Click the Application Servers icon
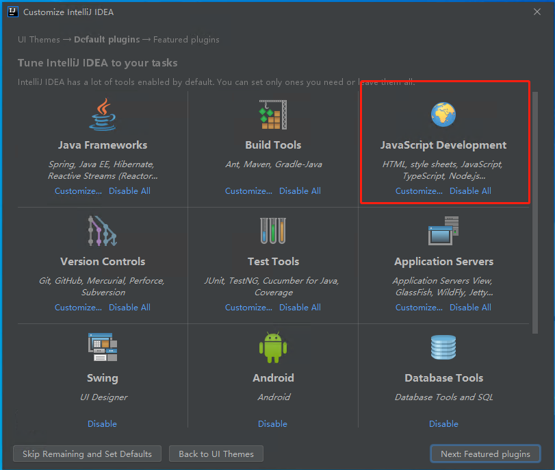 (443, 231)
